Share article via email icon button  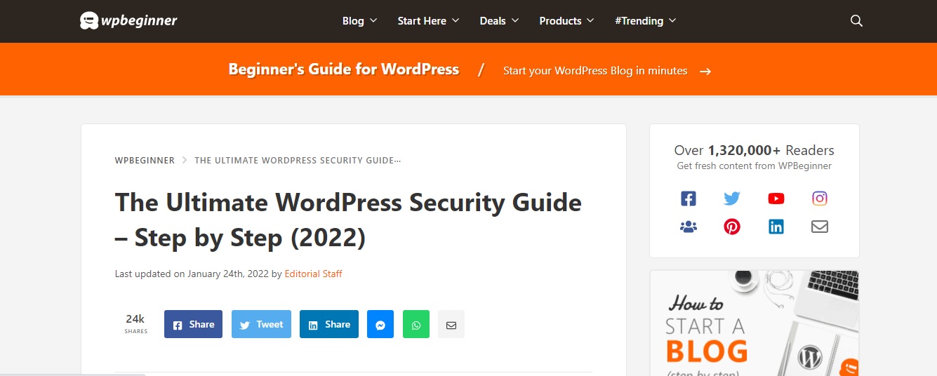[451, 325]
